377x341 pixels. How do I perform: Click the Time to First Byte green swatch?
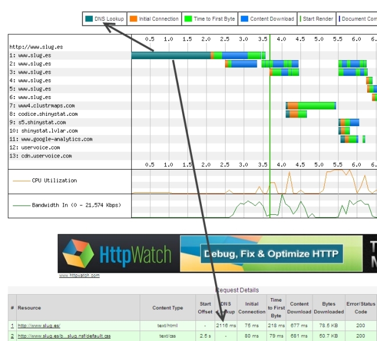click(x=188, y=19)
